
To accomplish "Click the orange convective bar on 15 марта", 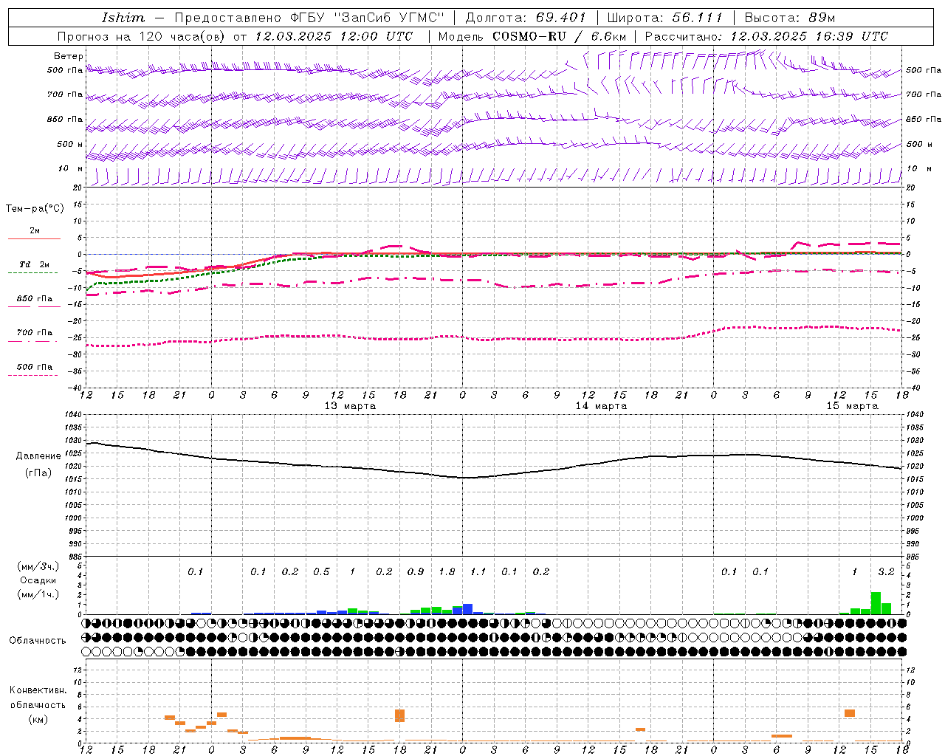I will (x=850, y=713).
